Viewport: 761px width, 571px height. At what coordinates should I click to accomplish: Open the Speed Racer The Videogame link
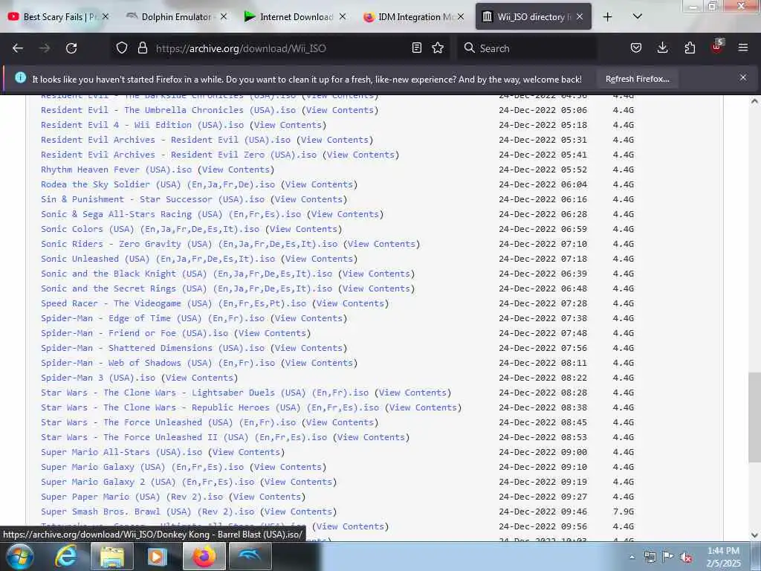click(x=174, y=303)
